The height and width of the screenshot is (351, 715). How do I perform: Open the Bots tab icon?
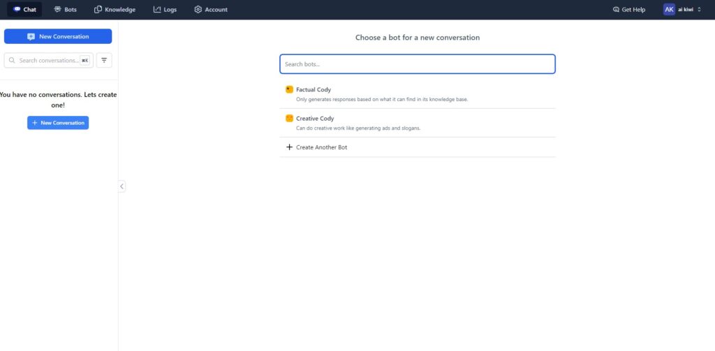click(57, 9)
